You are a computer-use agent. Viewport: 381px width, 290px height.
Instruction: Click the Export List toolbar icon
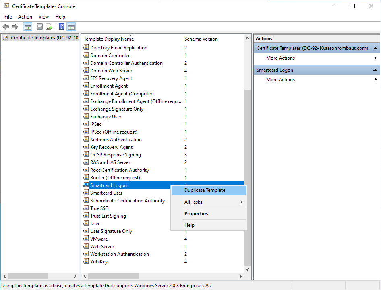click(49, 27)
